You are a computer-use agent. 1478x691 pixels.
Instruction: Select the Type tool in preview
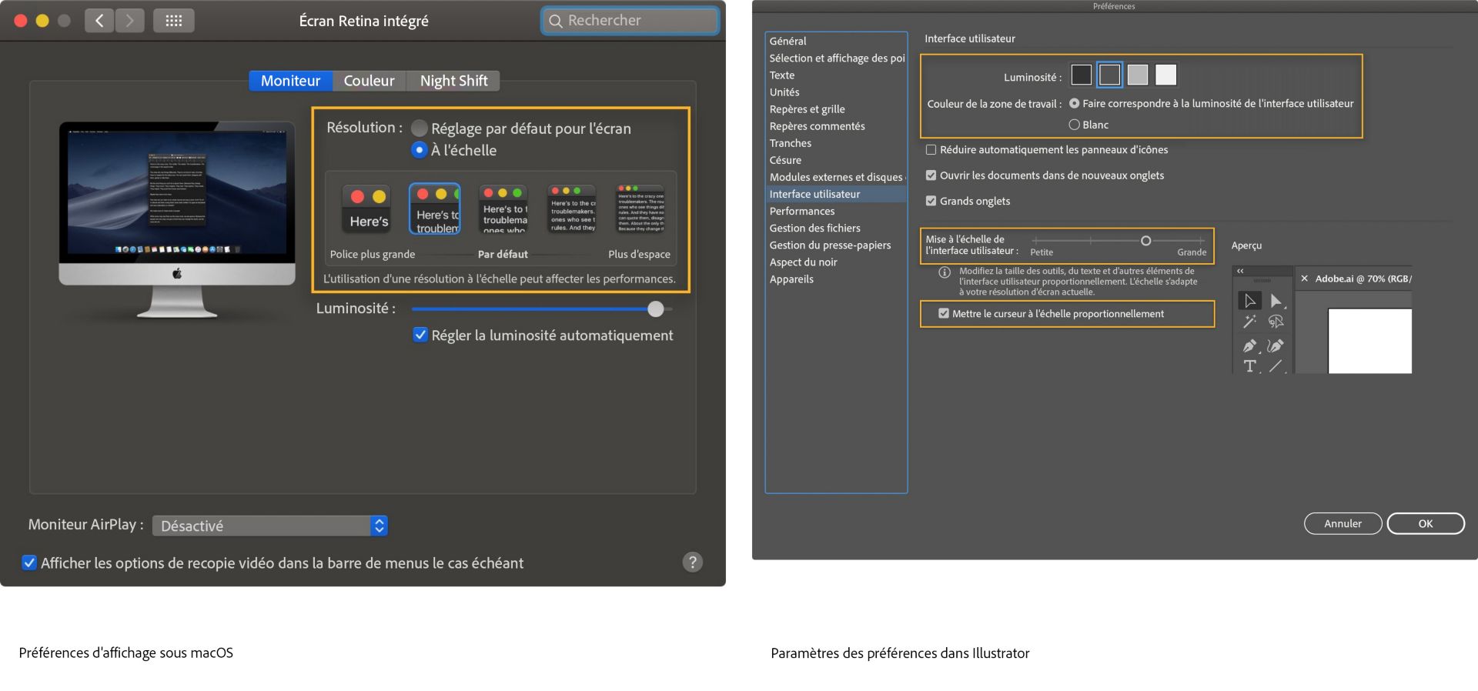(x=1249, y=366)
